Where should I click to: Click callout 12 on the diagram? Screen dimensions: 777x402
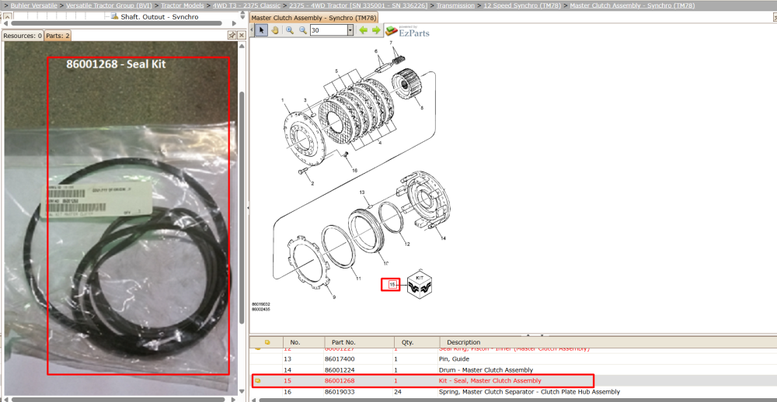pyautogui.click(x=407, y=244)
